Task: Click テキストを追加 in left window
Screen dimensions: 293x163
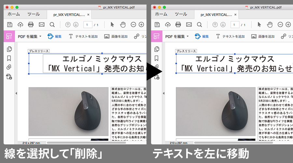Action: [83, 36]
